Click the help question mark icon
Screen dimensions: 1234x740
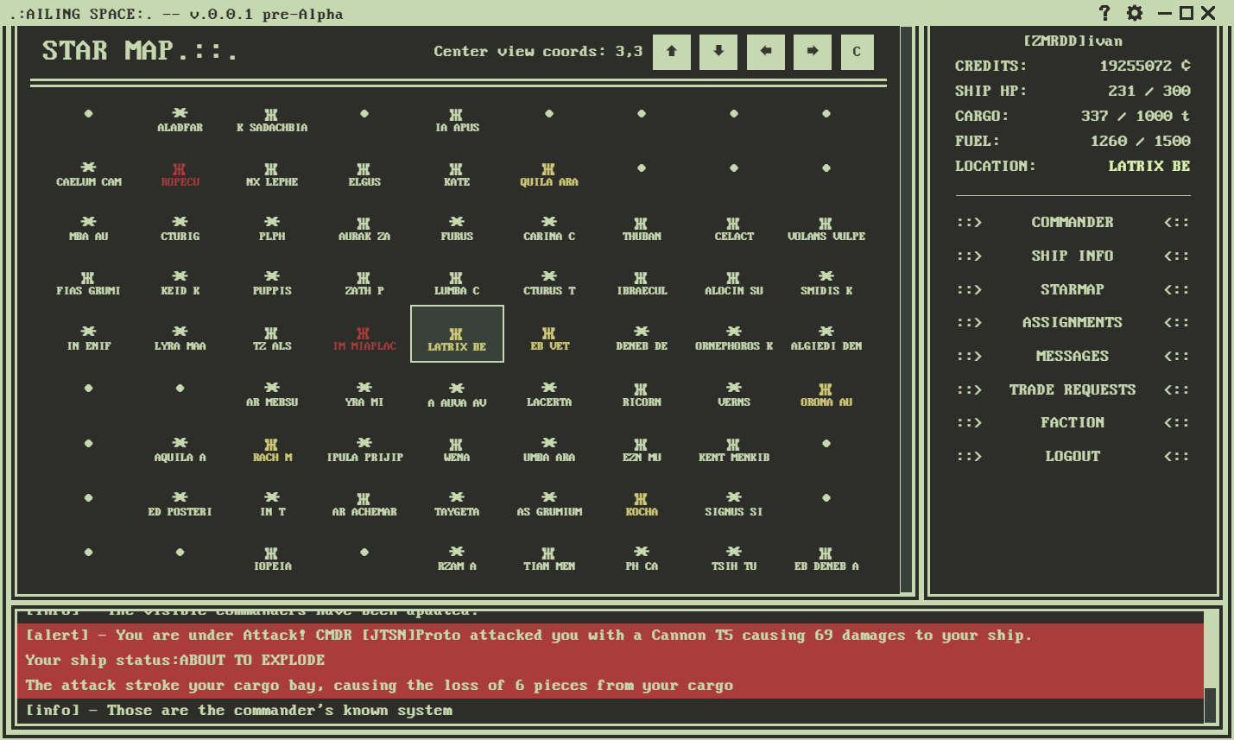(1104, 13)
